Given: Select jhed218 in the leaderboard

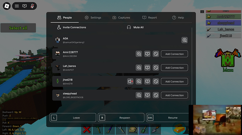Looking at the screenshot, I should (x=223, y=36).
